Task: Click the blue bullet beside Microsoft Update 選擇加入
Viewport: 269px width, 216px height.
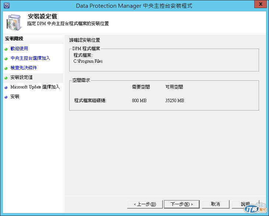Action: pyautogui.click(x=6, y=87)
